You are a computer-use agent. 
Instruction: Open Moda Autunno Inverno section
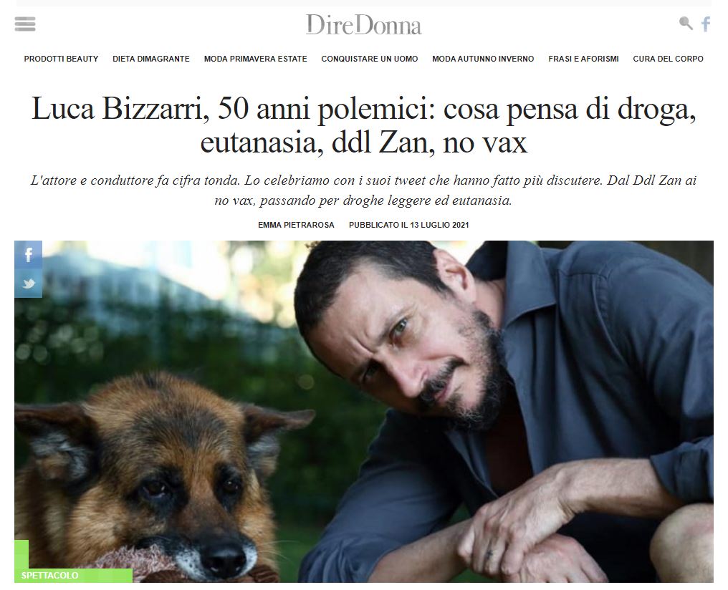tap(484, 59)
